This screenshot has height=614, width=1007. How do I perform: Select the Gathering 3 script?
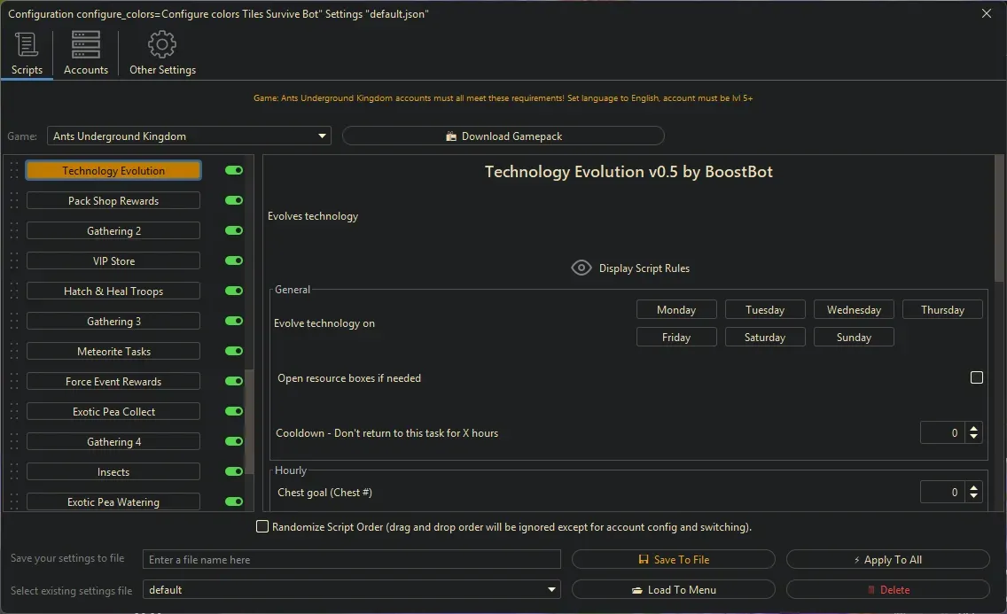pos(113,322)
